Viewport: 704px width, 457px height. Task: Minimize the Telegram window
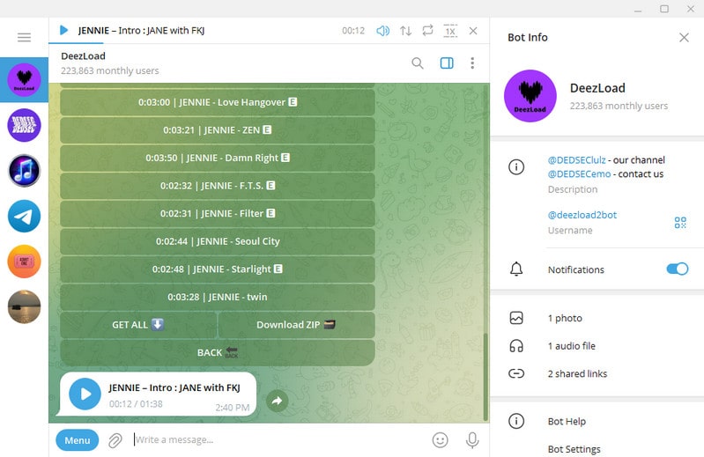(x=638, y=9)
